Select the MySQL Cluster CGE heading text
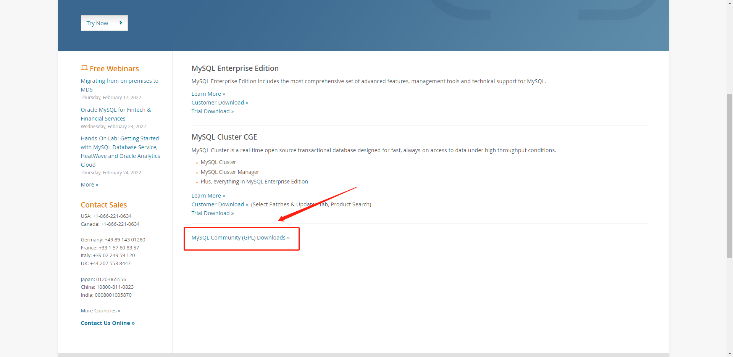The image size is (733, 357). click(x=224, y=137)
